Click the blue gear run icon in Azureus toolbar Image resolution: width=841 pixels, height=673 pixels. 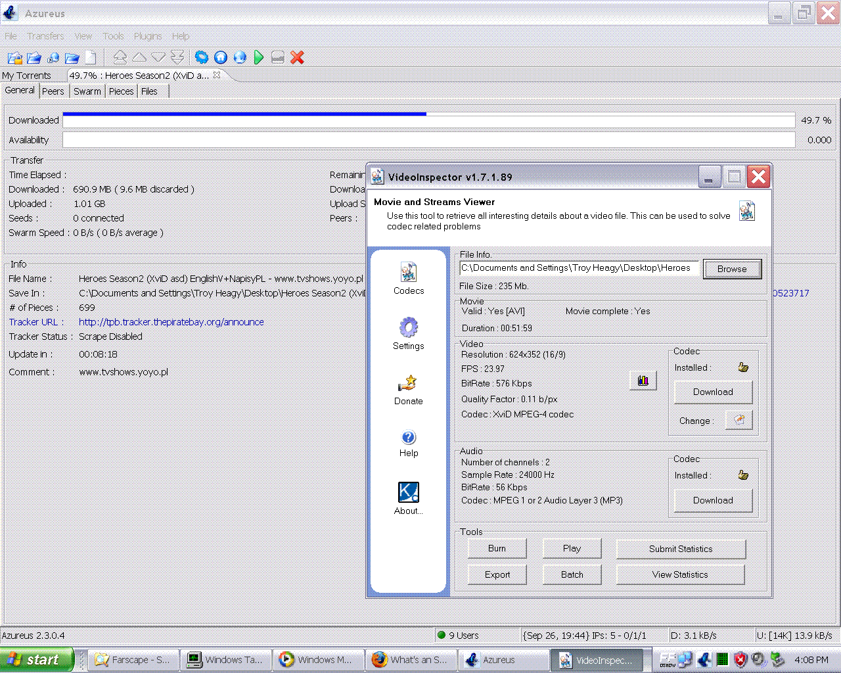202,58
